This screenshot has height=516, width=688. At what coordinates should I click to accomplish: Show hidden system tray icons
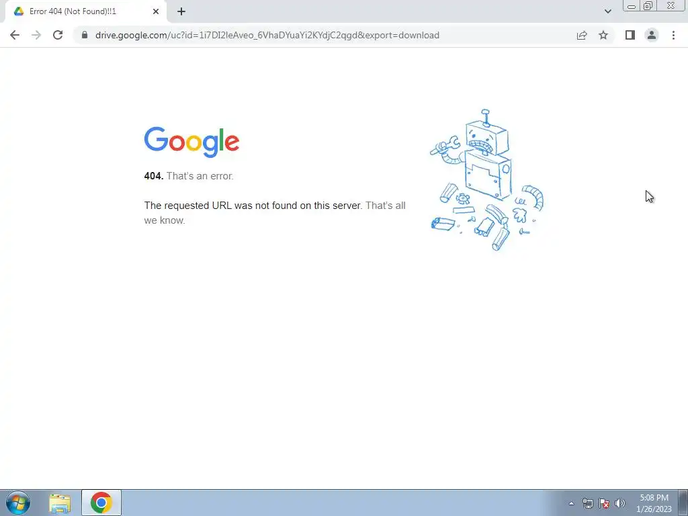pos(571,503)
